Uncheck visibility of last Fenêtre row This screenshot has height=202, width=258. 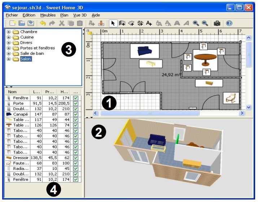click(76, 180)
